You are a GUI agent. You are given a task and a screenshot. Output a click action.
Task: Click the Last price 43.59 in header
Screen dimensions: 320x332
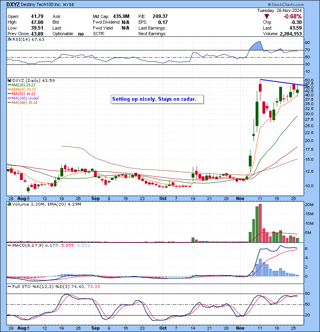[296, 28]
